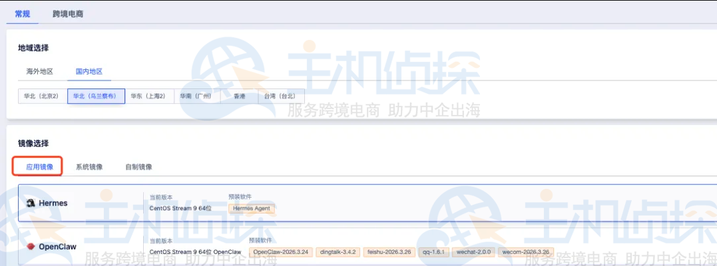
Task: Select the OpenClaw image name
Action: (x=58, y=247)
